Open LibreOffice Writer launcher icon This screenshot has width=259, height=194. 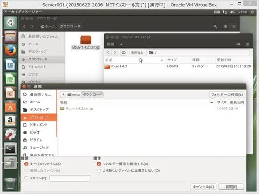(x=10, y=65)
